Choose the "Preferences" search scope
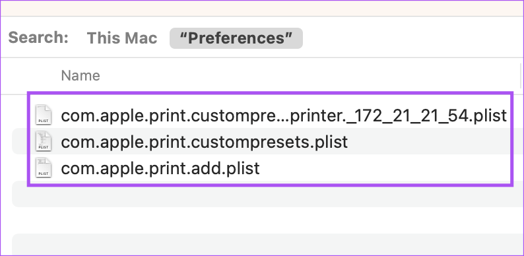 [236, 38]
